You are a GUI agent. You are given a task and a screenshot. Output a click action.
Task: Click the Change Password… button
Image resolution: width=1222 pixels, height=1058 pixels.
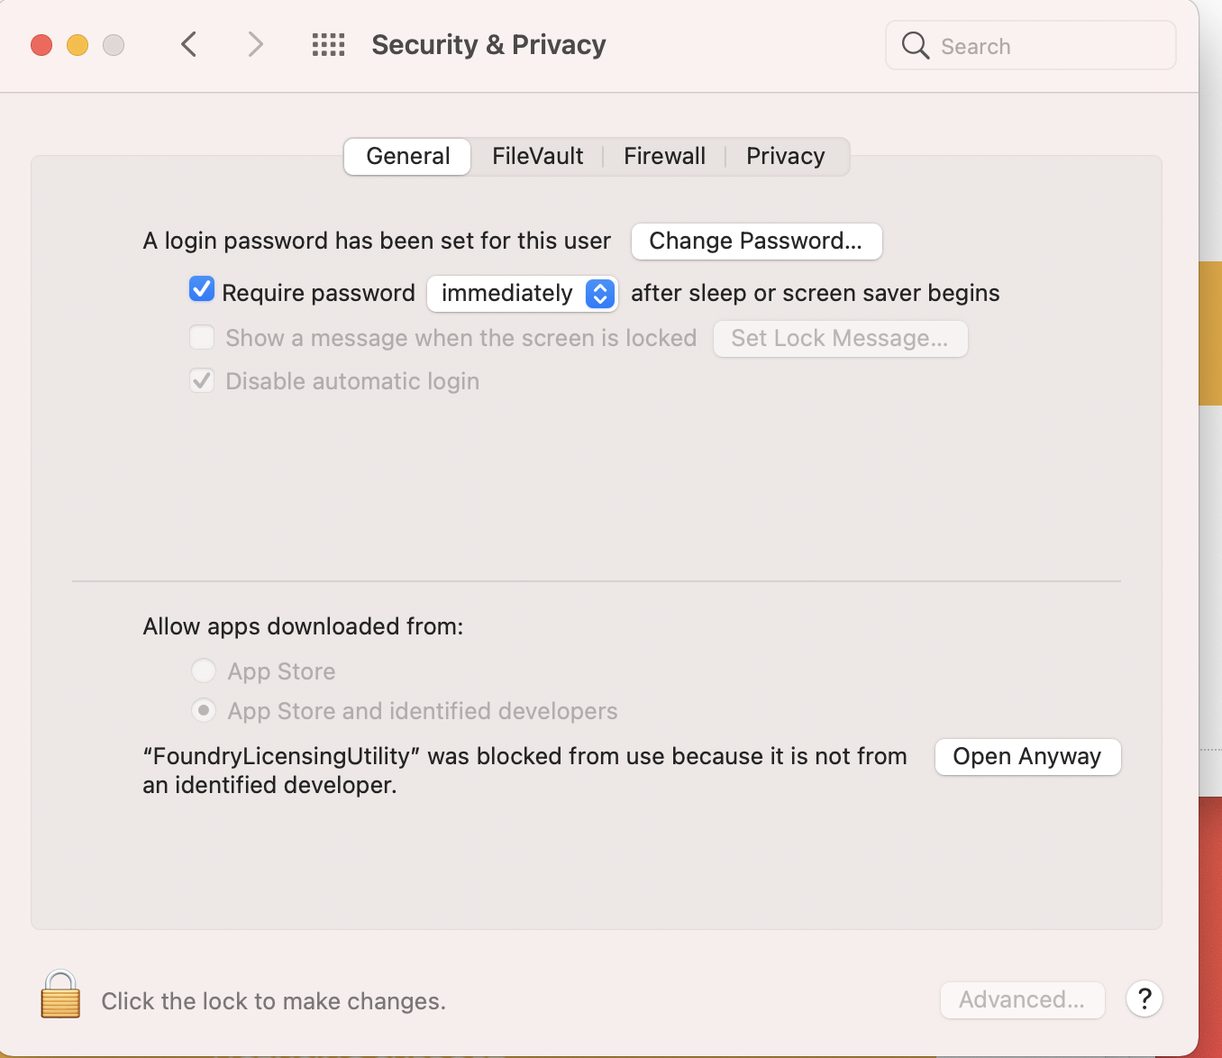click(756, 241)
